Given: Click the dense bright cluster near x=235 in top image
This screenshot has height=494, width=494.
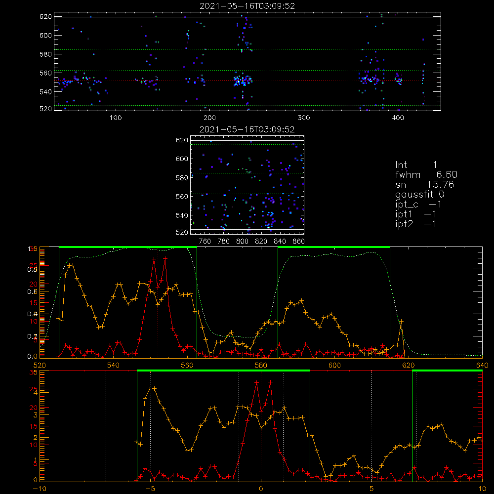Looking at the screenshot, I should point(243,81).
